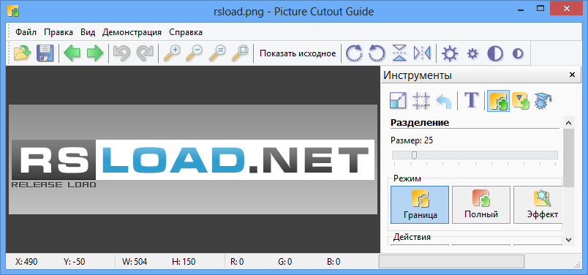Open the Правка menu
The width and height of the screenshot is (588, 275).
coord(59,32)
